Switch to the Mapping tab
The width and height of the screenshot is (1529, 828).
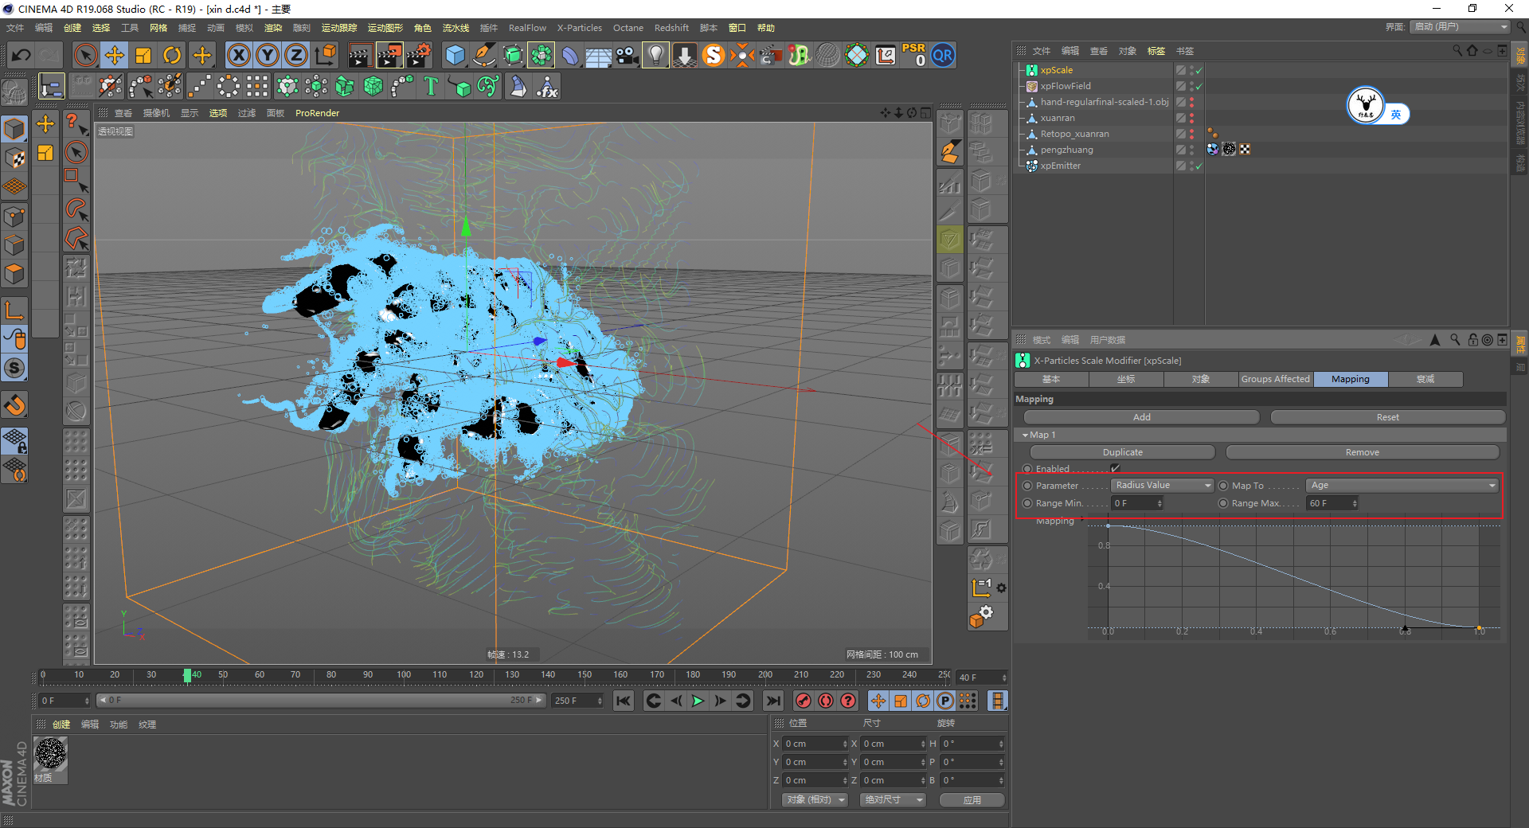point(1351,380)
